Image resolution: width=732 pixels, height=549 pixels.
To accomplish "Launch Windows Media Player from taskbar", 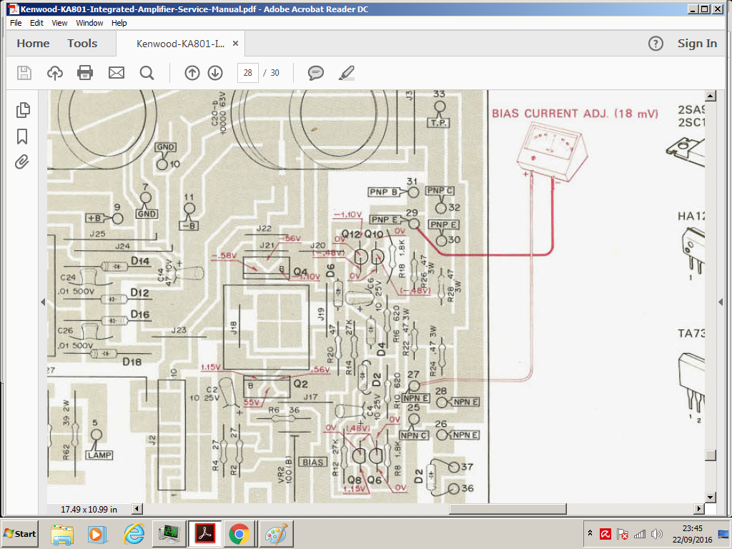I will (x=97, y=534).
